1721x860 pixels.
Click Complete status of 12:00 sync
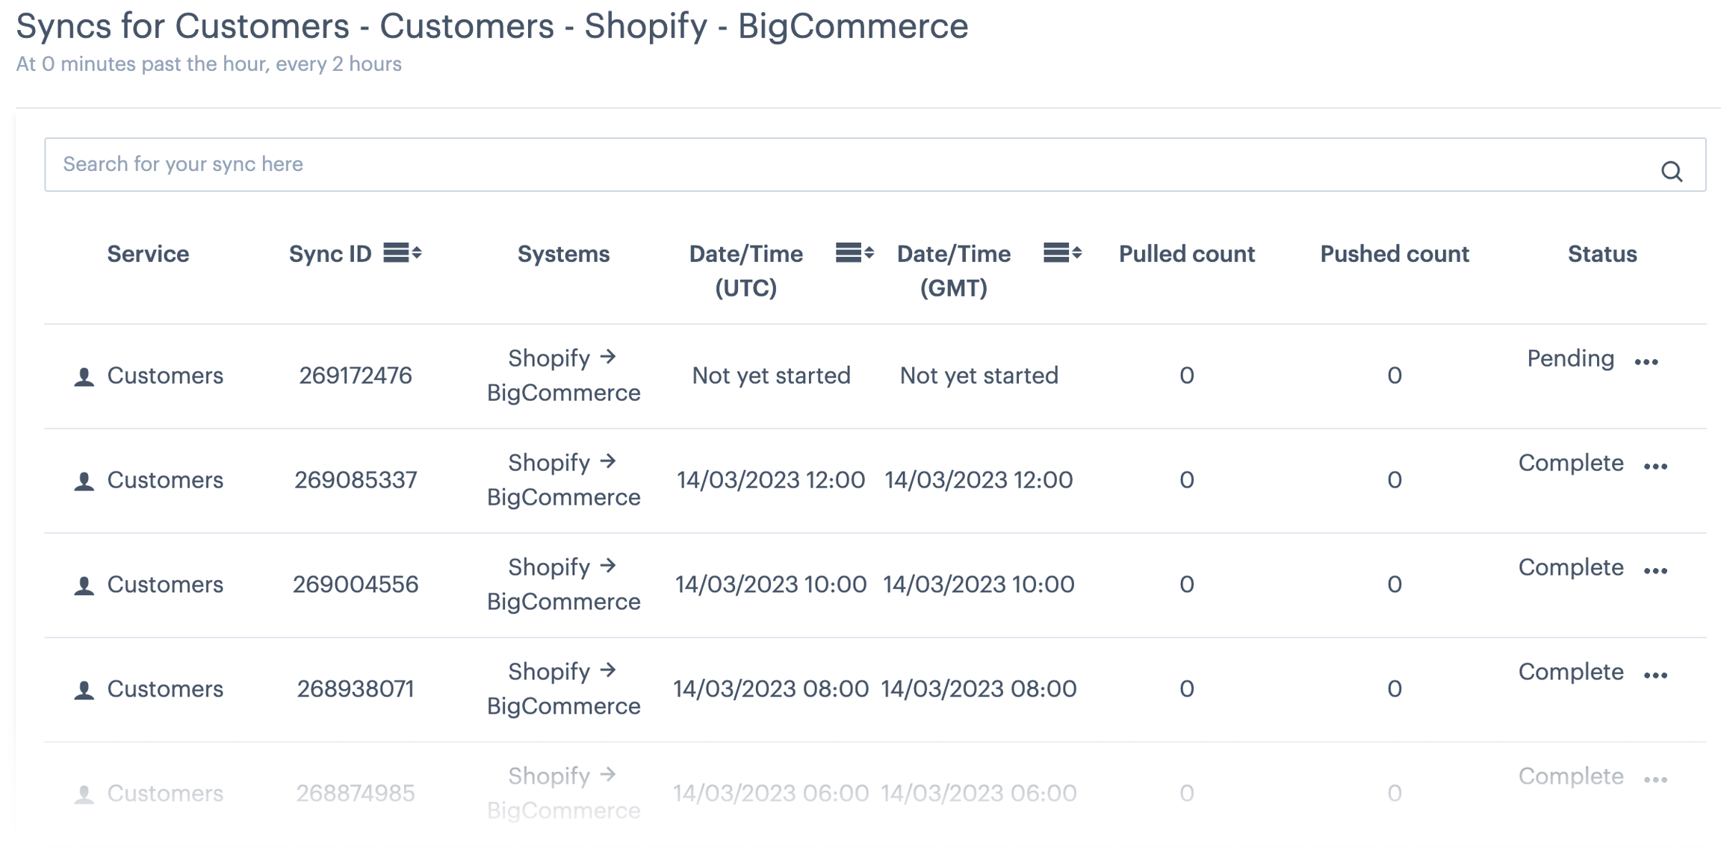pyautogui.click(x=1570, y=463)
